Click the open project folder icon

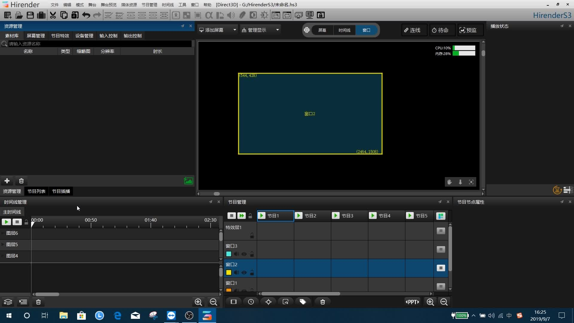click(19, 15)
